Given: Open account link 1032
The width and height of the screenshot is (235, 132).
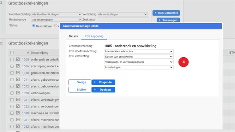Looking at the screenshot, I should click(25, 127).
